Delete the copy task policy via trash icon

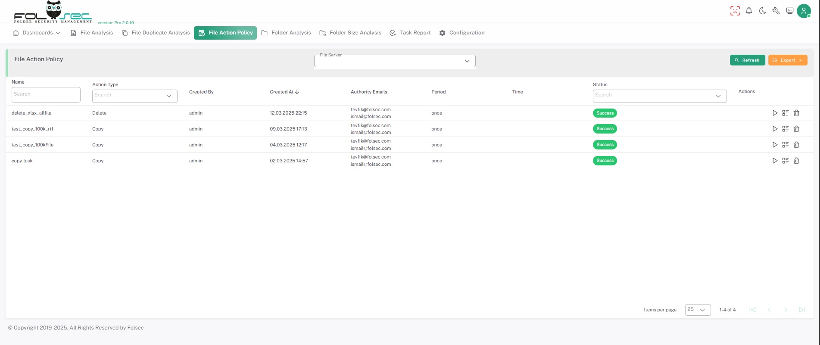coord(796,161)
